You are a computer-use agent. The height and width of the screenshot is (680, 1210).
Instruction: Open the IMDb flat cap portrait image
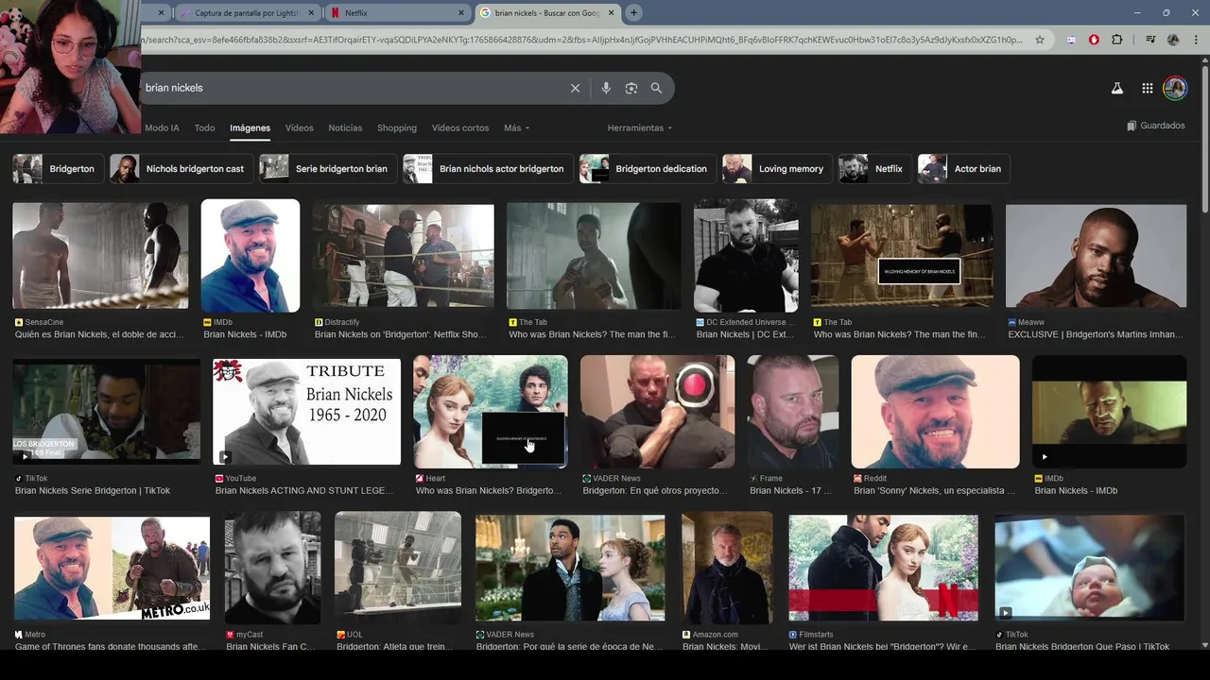(x=251, y=256)
